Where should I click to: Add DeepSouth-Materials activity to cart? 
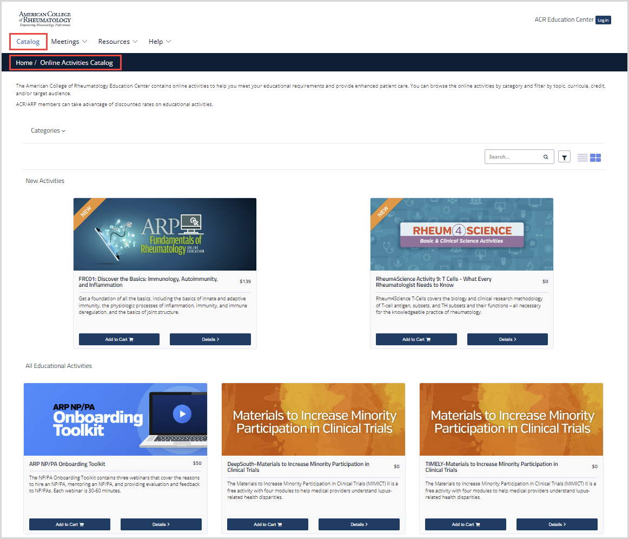(x=268, y=524)
